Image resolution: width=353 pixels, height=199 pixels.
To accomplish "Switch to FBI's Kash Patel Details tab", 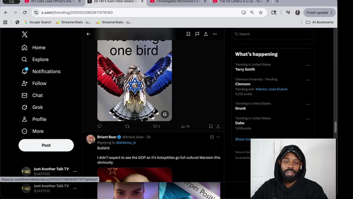I will click(x=115, y=2).
